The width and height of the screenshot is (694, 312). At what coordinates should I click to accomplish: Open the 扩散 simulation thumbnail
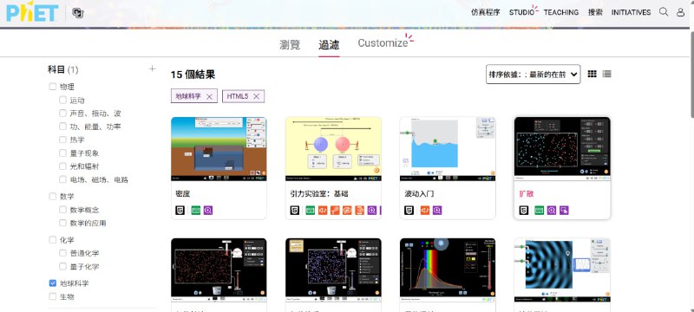tap(562, 149)
